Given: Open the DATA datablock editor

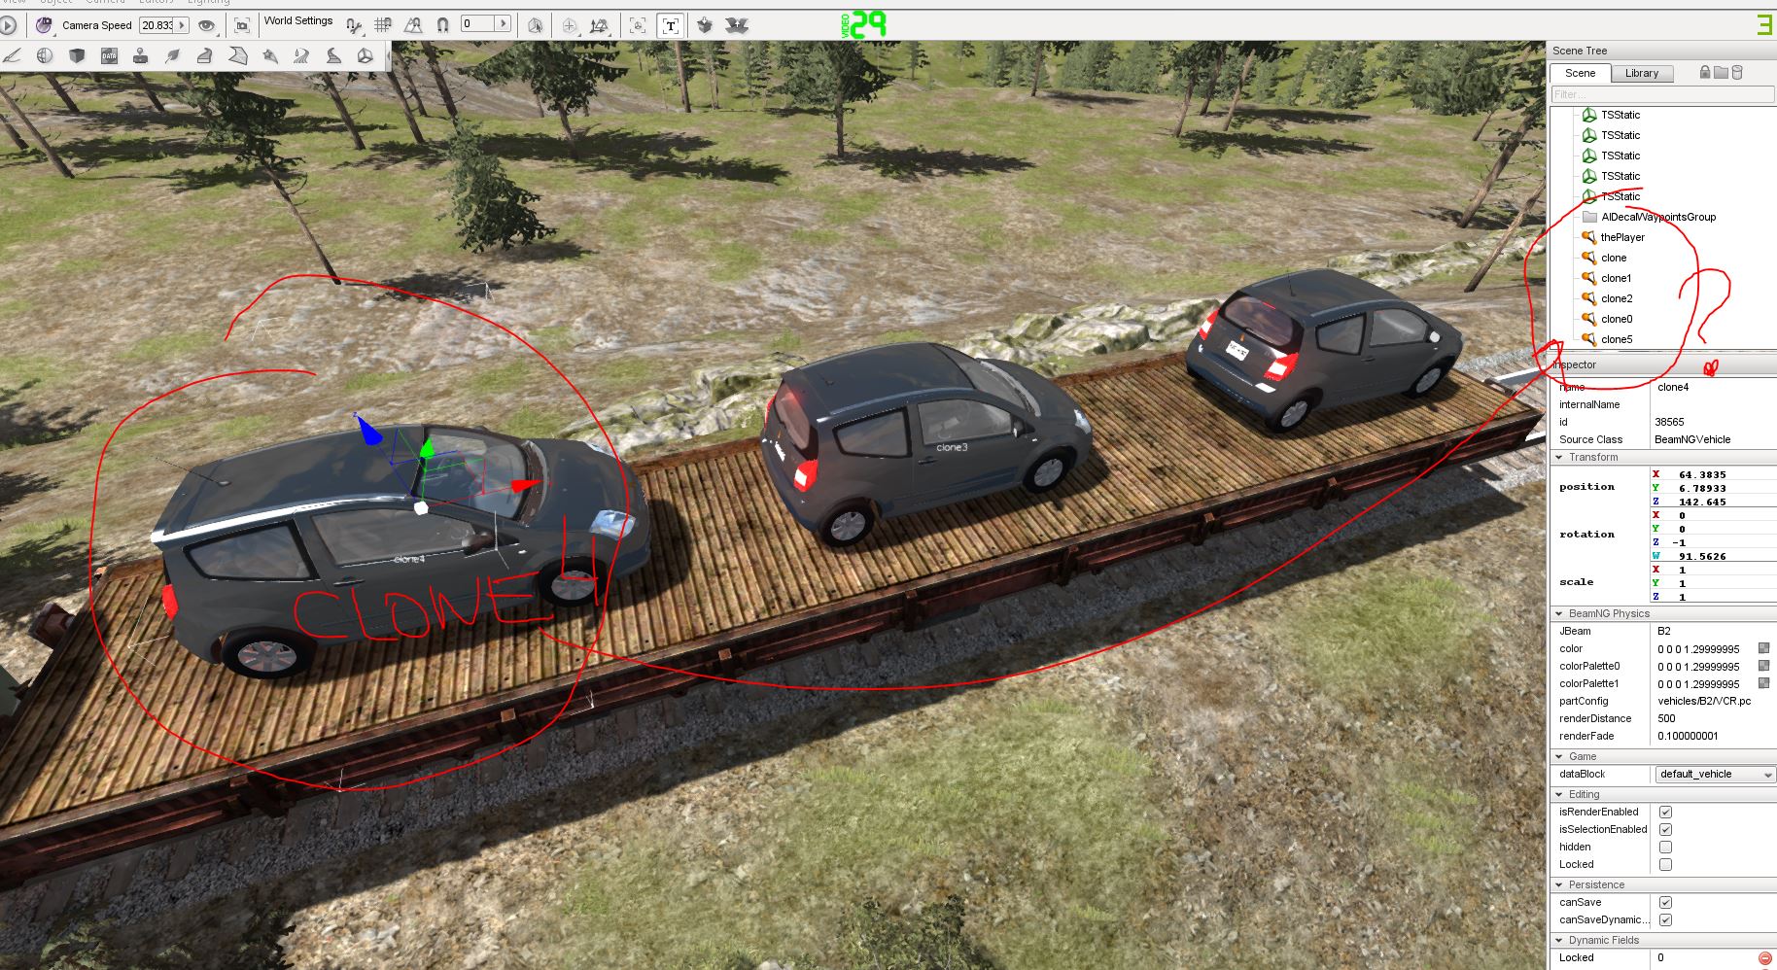Looking at the screenshot, I should (109, 56).
